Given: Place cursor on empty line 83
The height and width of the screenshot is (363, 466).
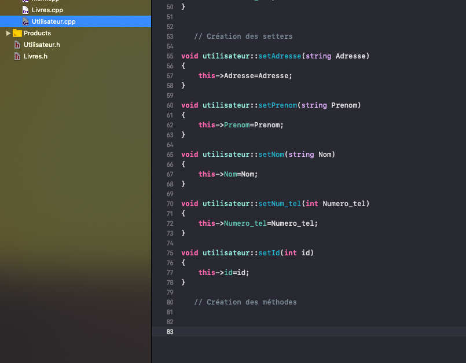Looking at the screenshot, I should coord(318,332).
